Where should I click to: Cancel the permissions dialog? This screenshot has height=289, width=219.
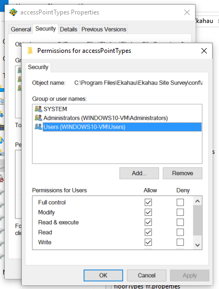pos(147,275)
